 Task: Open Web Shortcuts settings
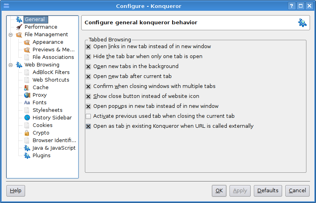(51, 80)
